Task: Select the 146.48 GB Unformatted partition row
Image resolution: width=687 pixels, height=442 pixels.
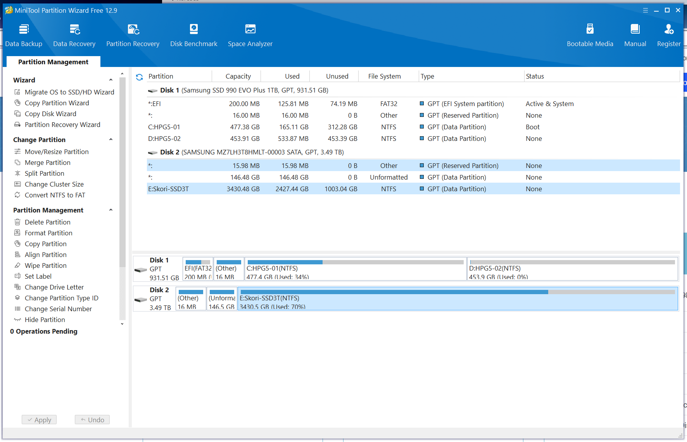Action: [413, 177]
